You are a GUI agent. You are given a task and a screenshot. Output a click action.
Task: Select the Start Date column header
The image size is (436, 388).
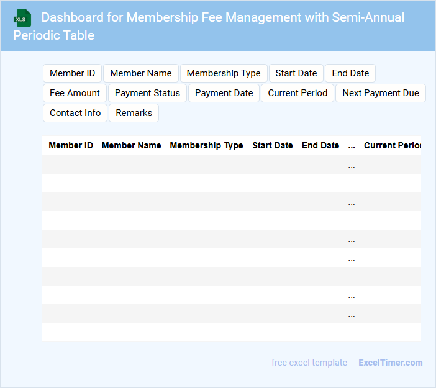point(272,145)
